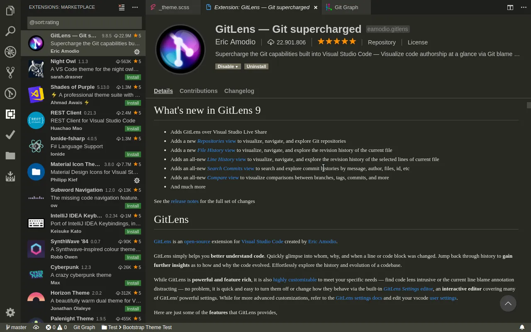This screenshot has height=332, width=531.
Task: Install the IntelliJ IDEA Keybindings extension
Action: pos(133,232)
